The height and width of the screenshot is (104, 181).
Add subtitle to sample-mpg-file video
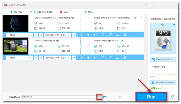tap(36, 58)
